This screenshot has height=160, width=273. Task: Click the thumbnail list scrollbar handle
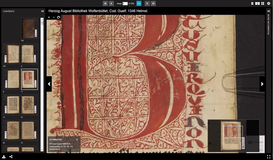coord(42,23)
